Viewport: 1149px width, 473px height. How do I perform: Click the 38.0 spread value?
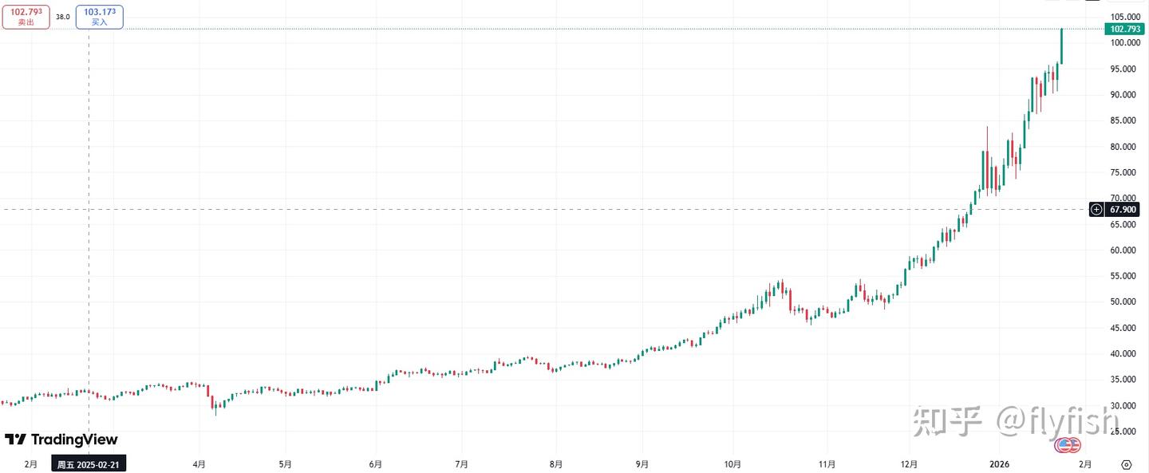62,17
